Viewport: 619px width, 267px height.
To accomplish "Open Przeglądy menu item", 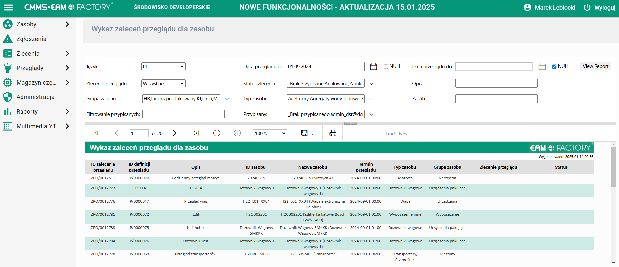I will (x=30, y=68).
